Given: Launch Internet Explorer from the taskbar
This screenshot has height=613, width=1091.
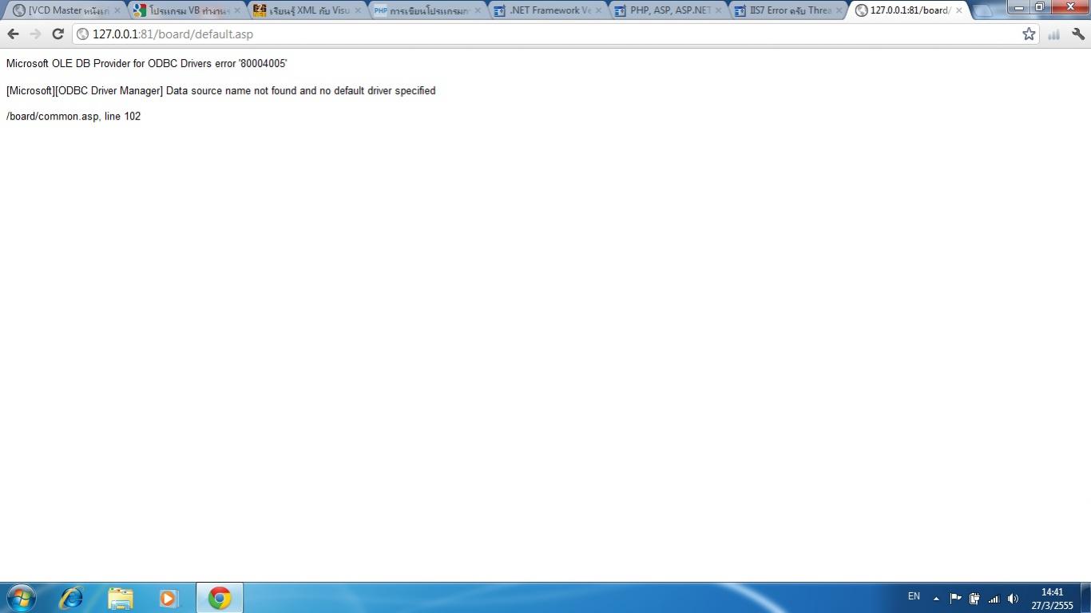Looking at the screenshot, I should [x=71, y=598].
